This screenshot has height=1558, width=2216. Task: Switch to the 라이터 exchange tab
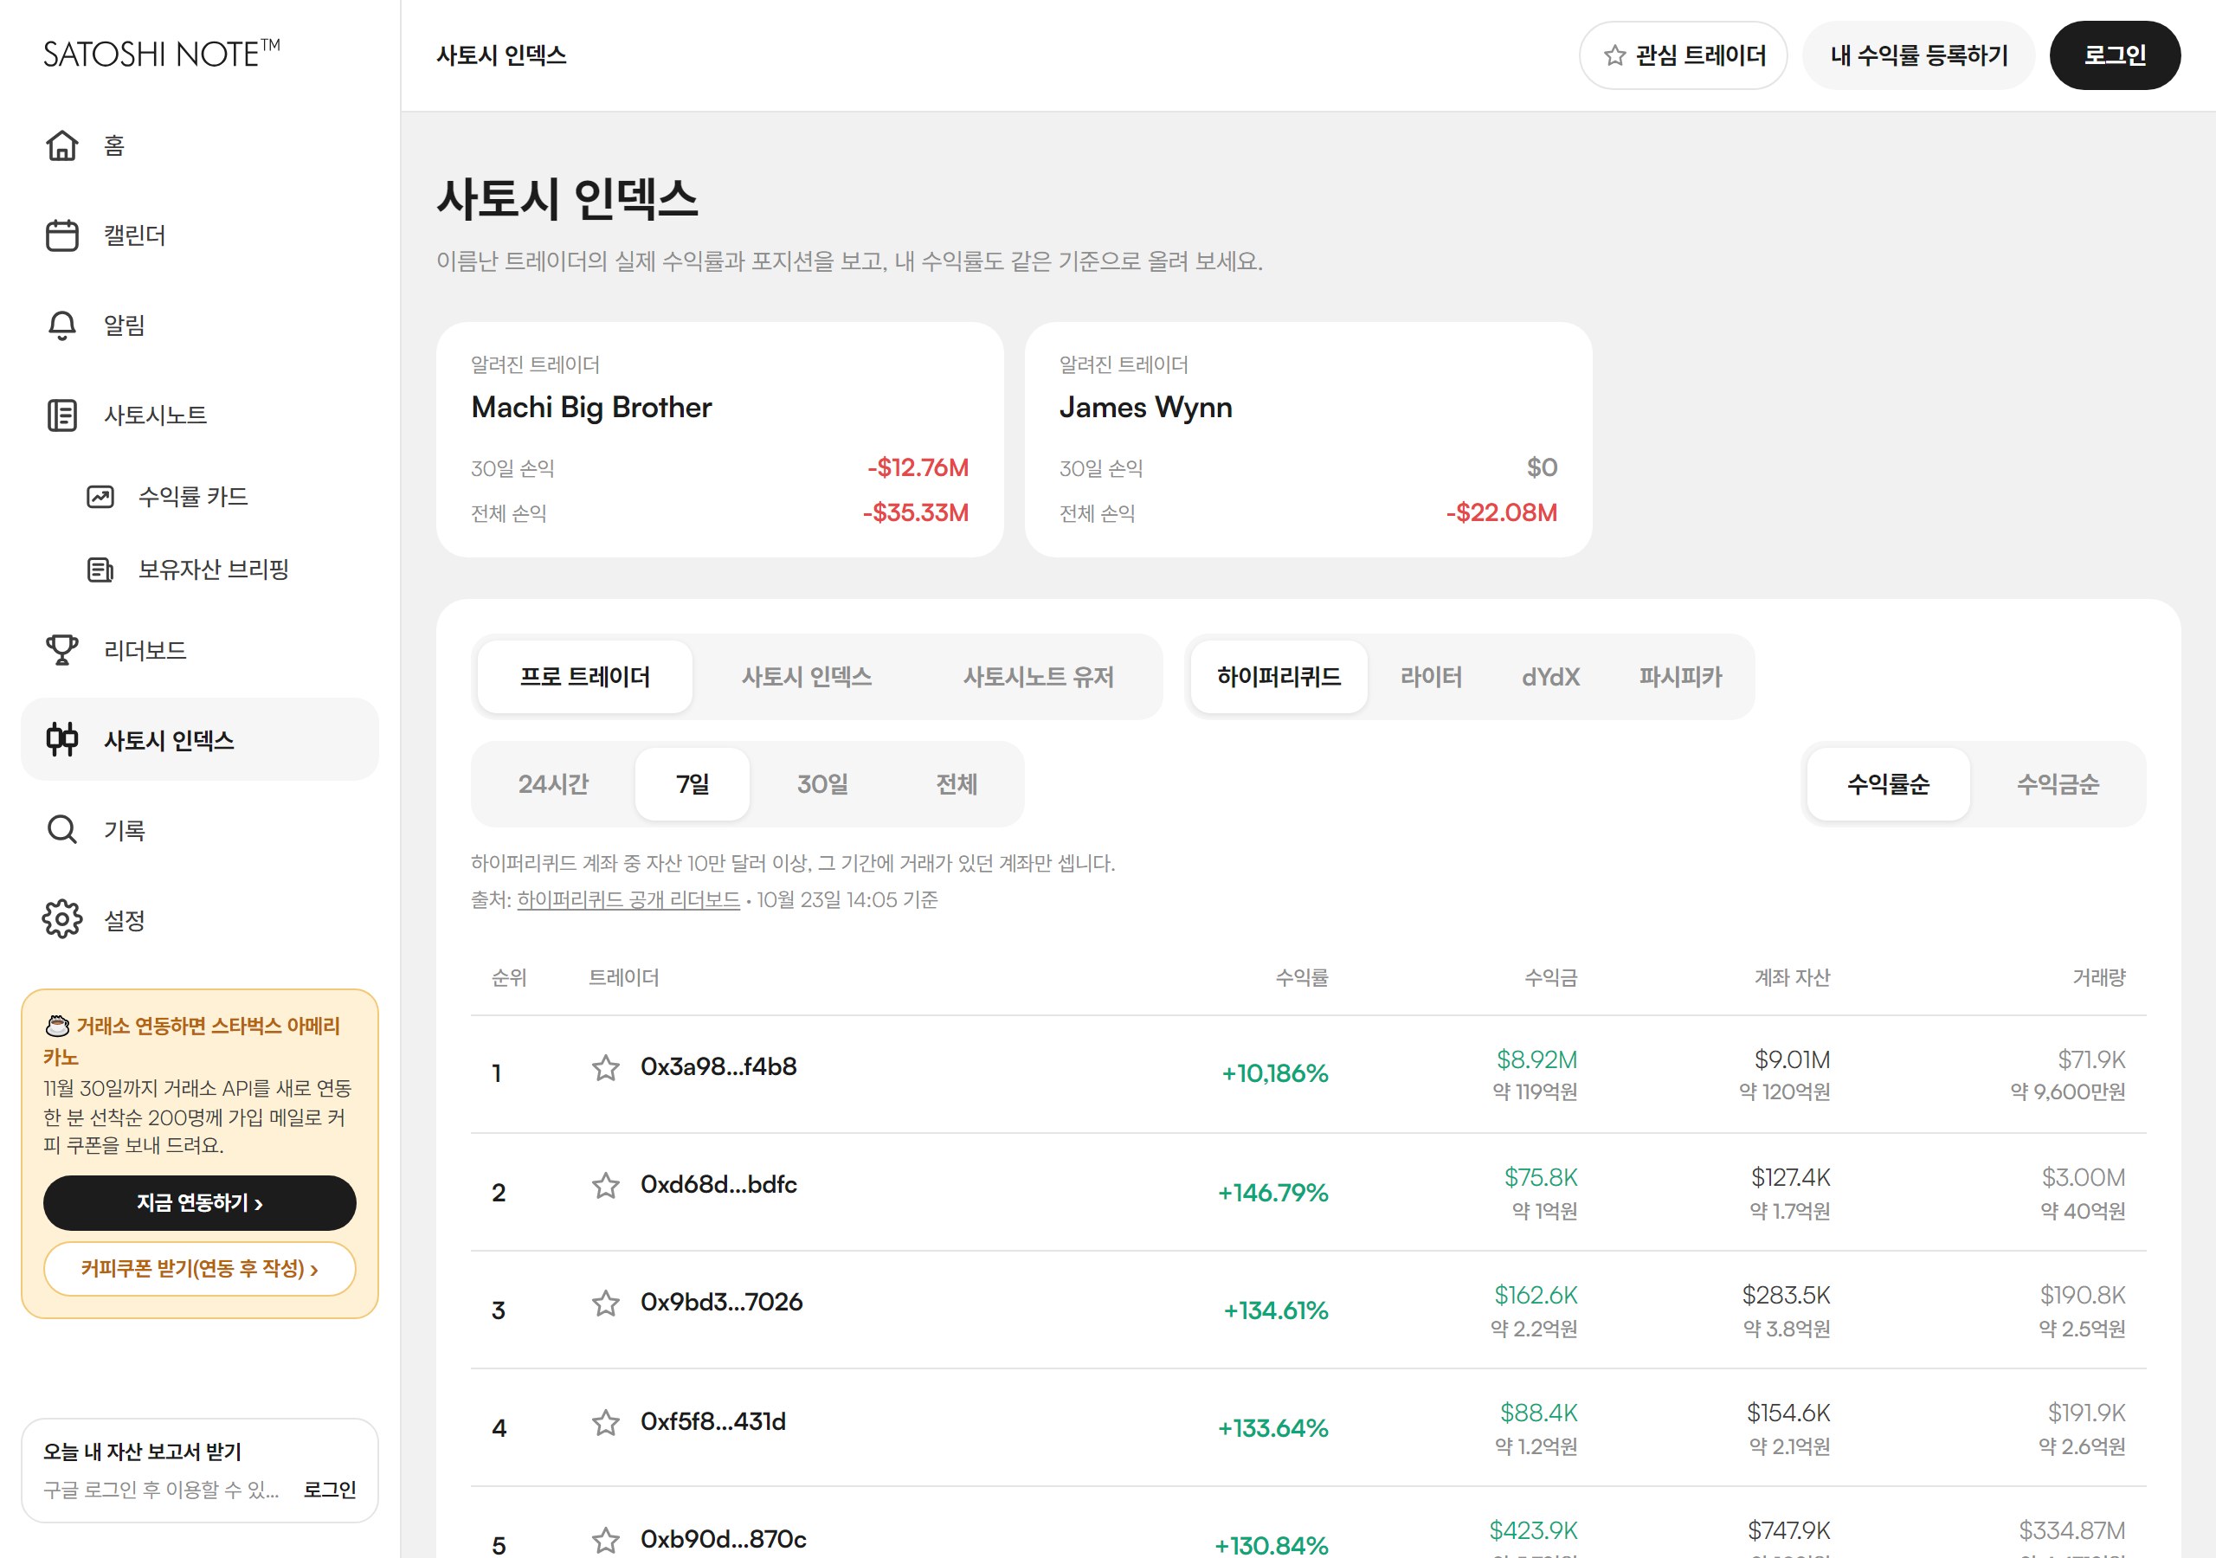point(1432,677)
